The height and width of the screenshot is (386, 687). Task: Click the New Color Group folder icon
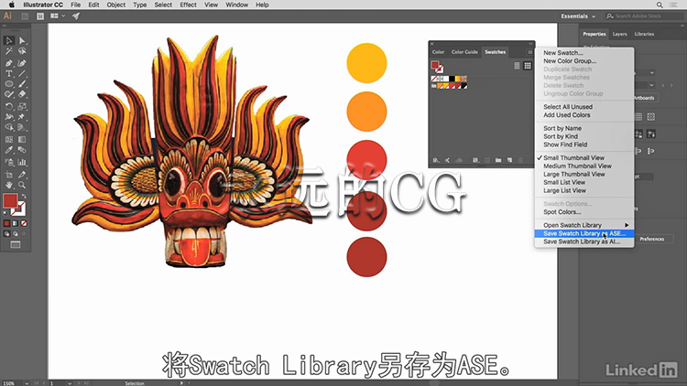pos(498,161)
